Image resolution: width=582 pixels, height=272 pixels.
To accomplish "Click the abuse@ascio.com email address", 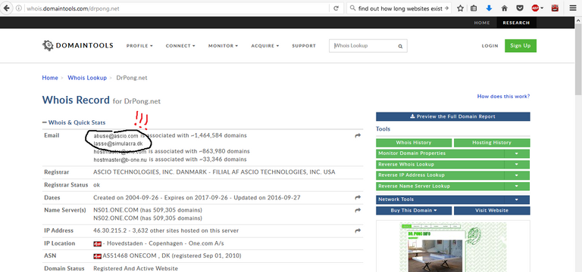I will click(115, 136).
